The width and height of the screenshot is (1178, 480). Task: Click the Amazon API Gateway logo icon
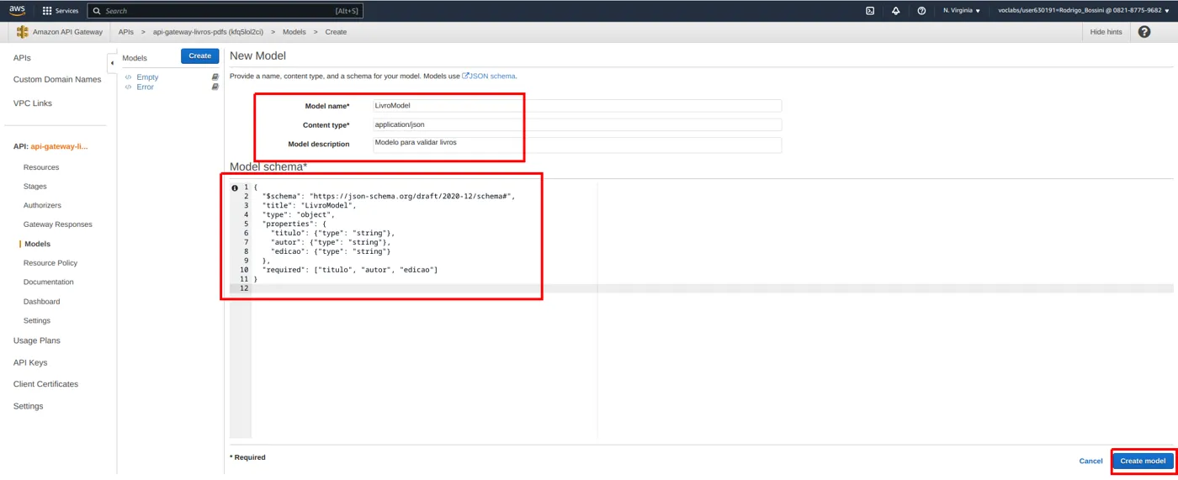coord(23,32)
